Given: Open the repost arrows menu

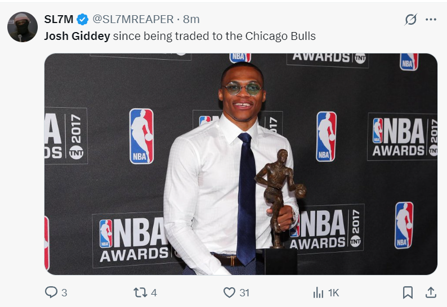Looking at the screenshot, I should [140, 292].
